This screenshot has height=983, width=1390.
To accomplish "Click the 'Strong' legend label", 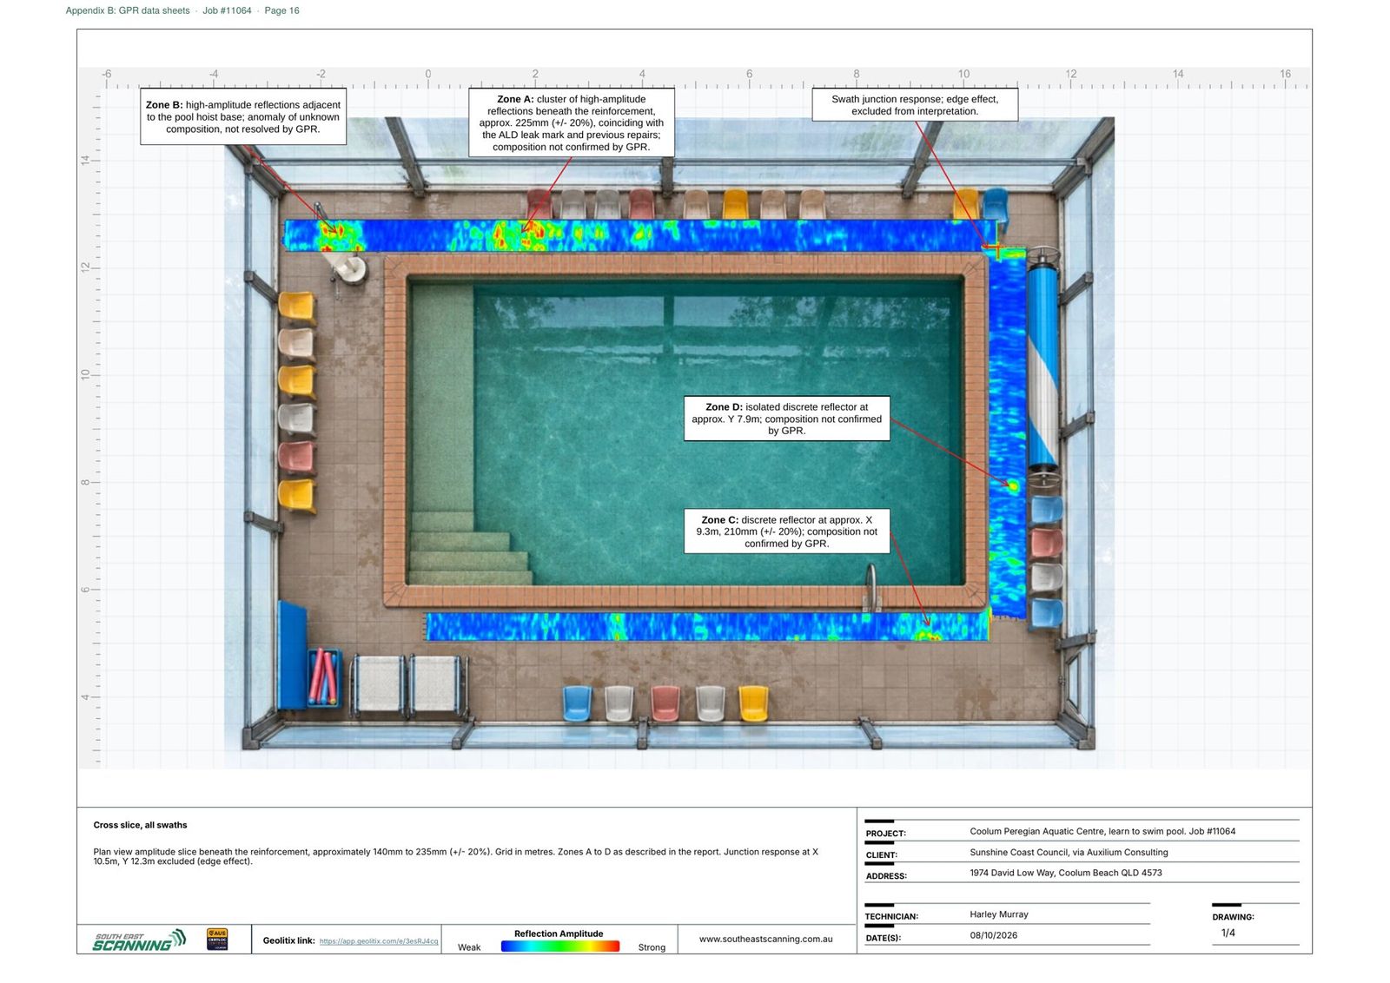I will (652, 947).
